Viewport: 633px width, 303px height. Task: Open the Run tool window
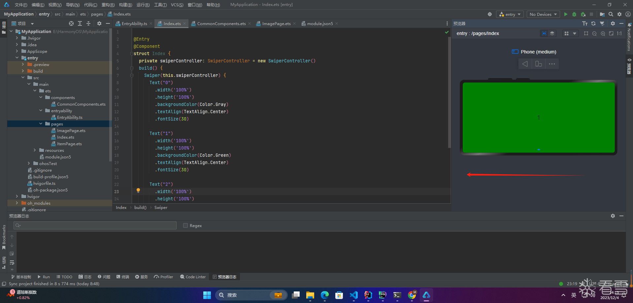(44, 277)
